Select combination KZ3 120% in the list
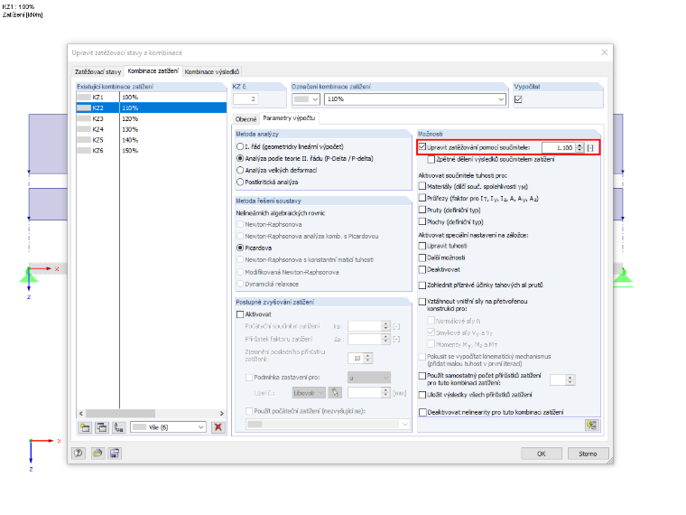The width and height of the screenshot is (686, 515). point(152,118)
